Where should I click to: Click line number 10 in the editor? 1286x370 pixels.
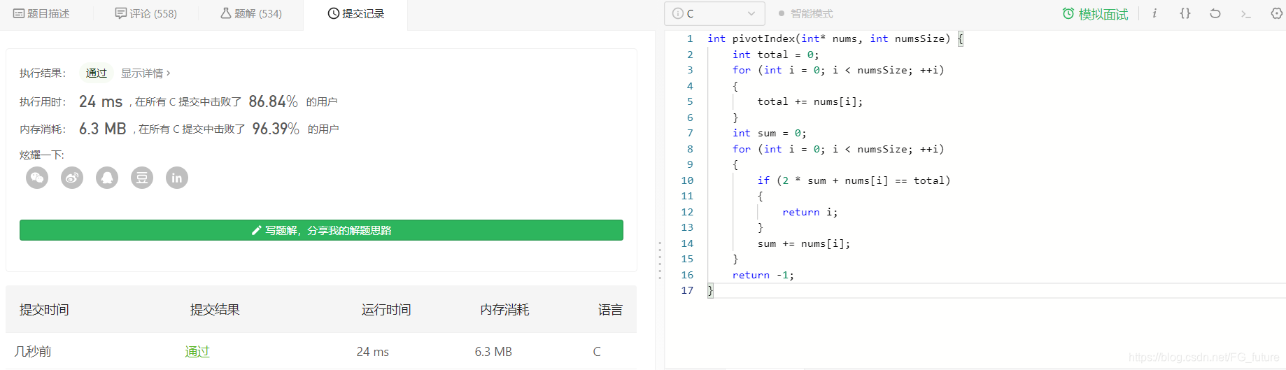pyautogui.click(x=687, y=180)
